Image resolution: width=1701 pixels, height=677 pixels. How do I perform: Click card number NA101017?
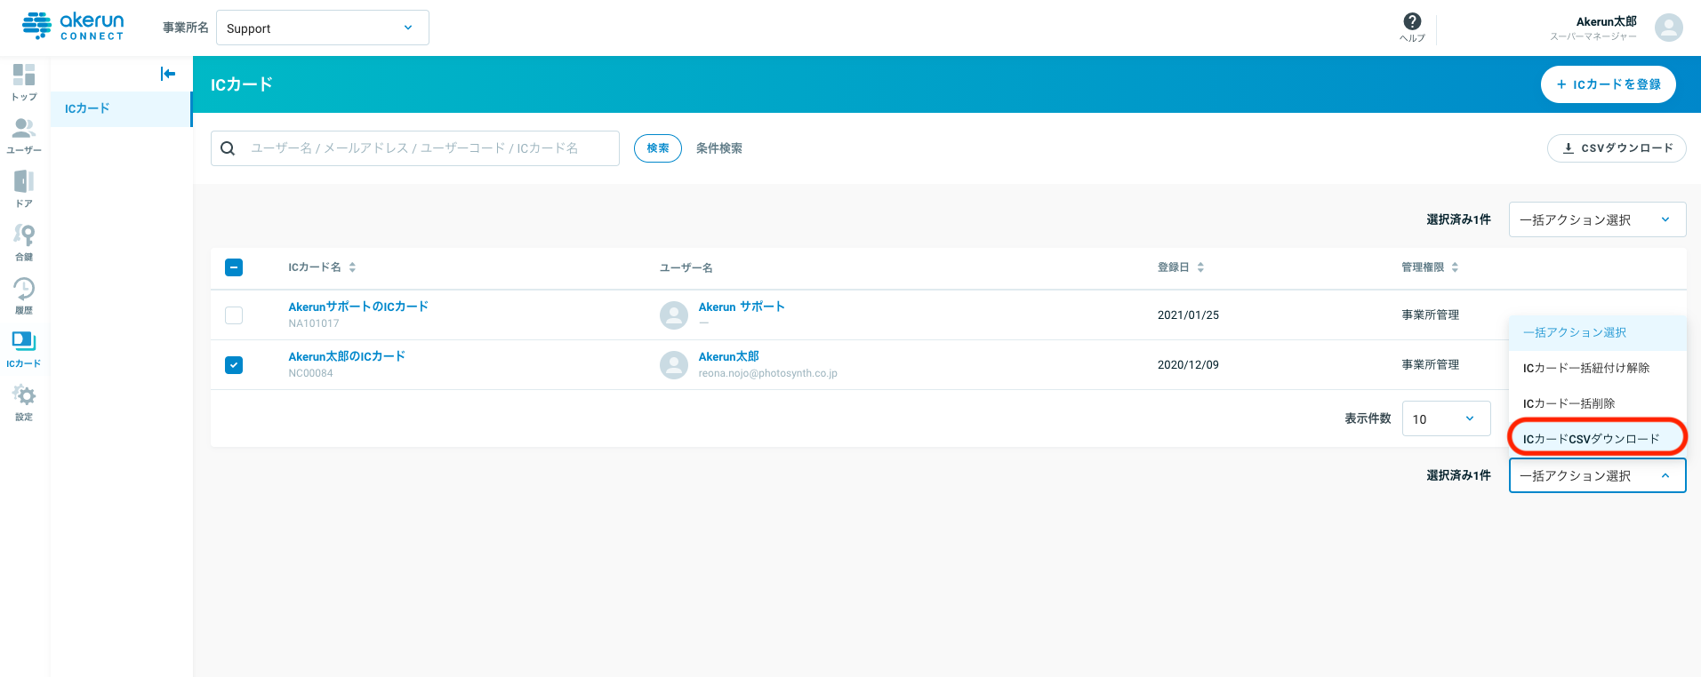coord(314,323)
